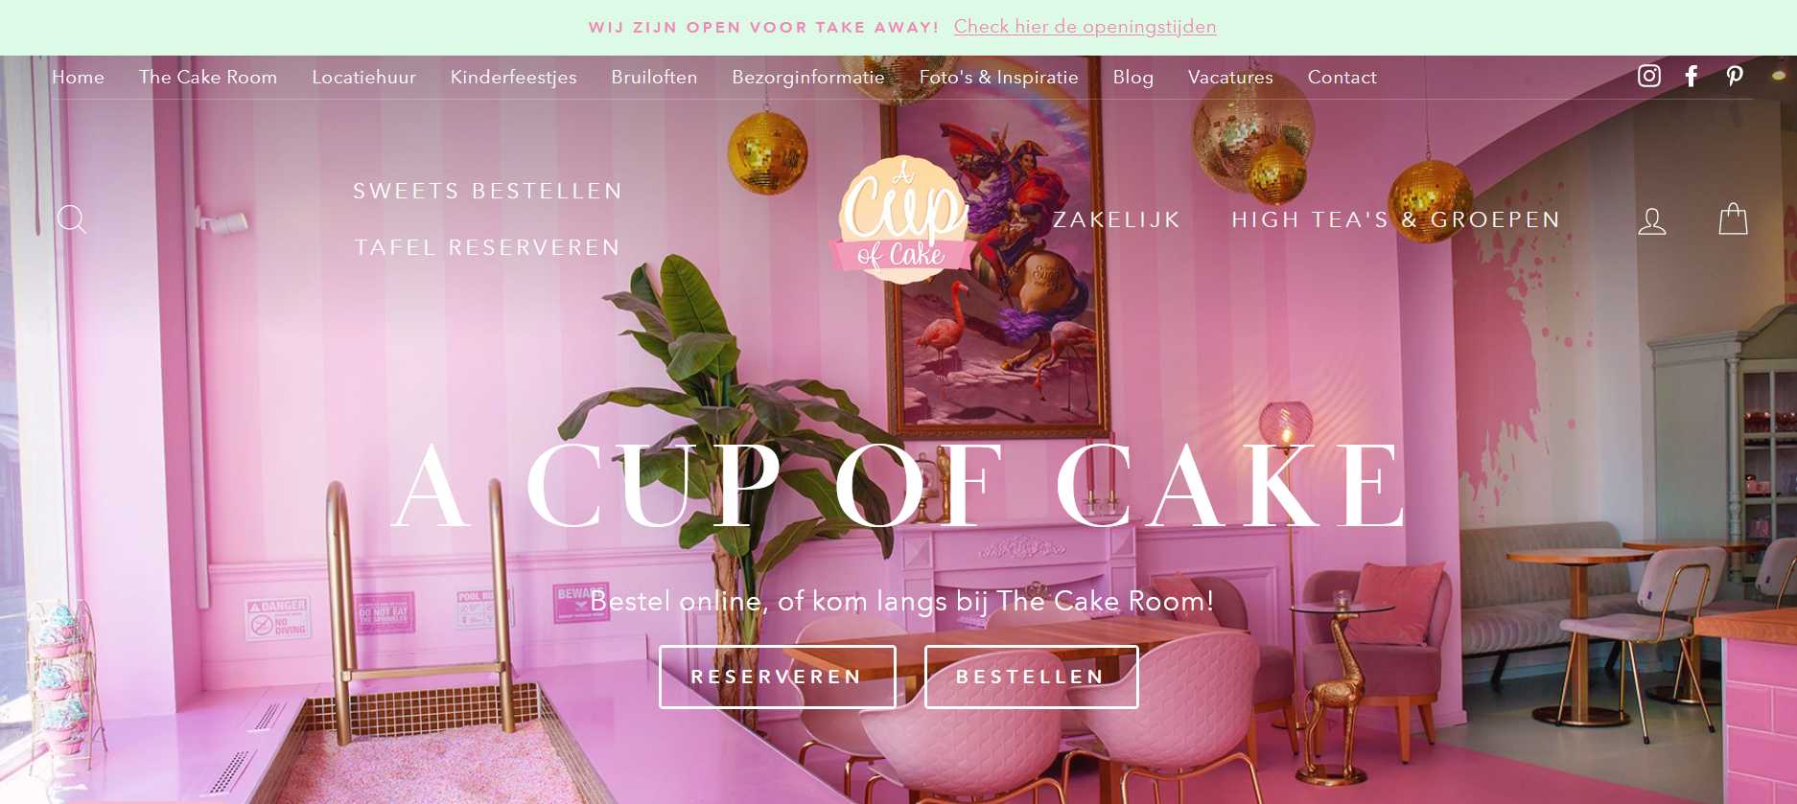
Task: Open the Instagram profile icon
Action: [x=1648, y=76]
